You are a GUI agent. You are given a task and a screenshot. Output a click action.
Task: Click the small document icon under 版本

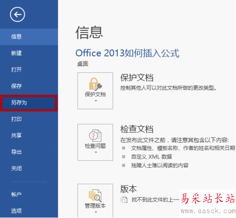[124, 200]
